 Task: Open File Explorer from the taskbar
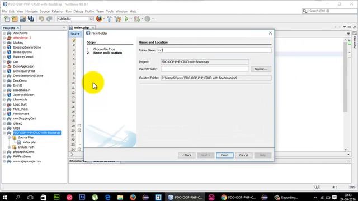[x=120, y=197]
